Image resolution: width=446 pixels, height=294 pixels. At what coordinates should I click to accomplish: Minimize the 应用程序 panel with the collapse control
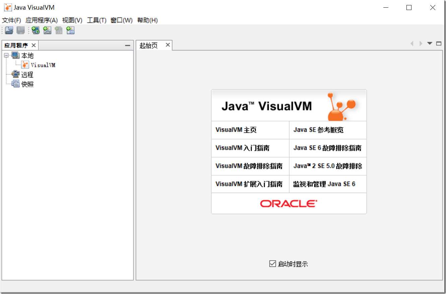[x=127, y=45]
